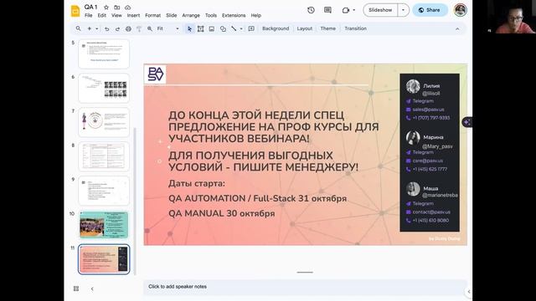Click the Theme button
Screen dimensions: 536x301
327,28
